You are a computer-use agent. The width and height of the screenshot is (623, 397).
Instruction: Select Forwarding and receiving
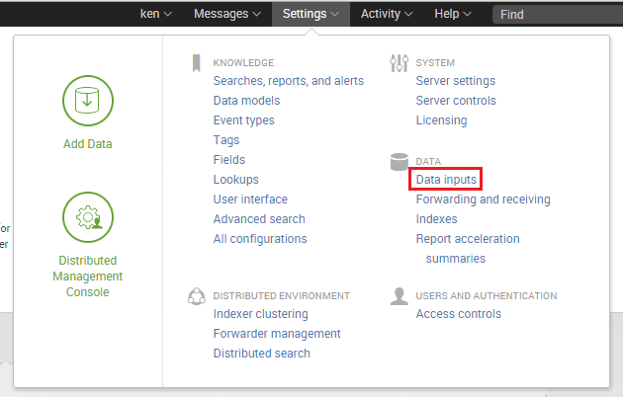pos(483,199)
